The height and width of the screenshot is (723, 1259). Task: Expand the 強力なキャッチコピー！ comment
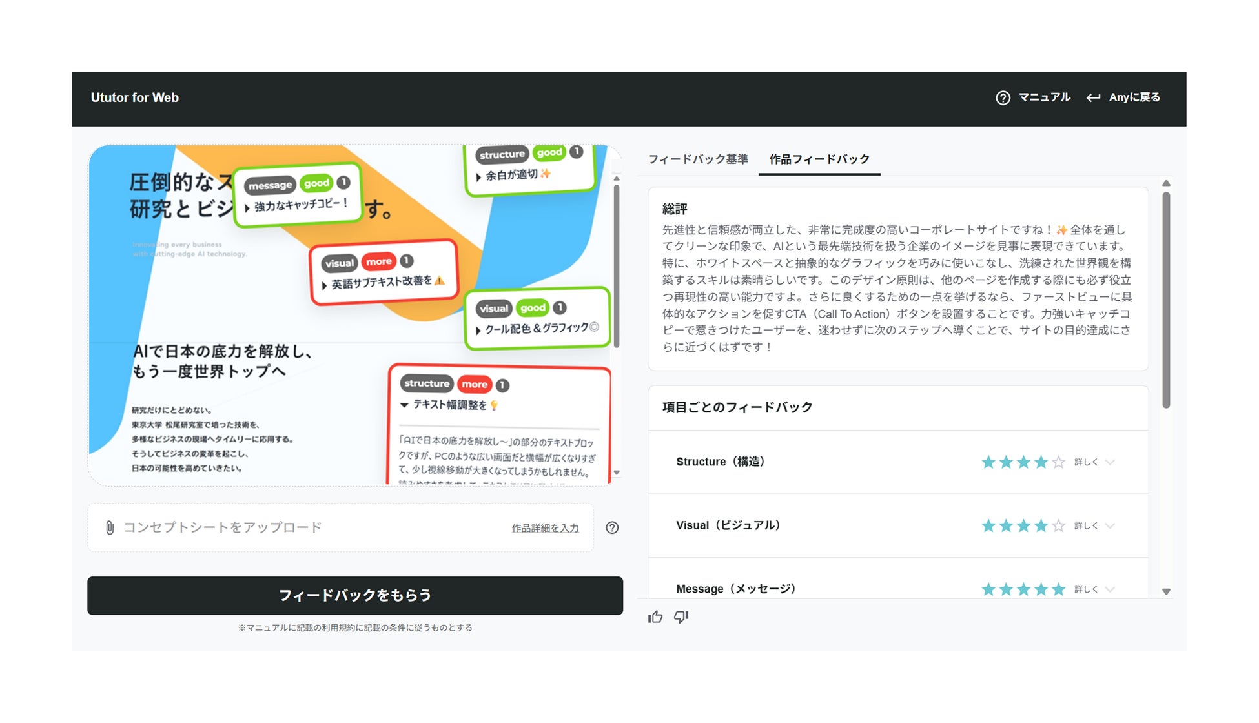click(247, 208)
